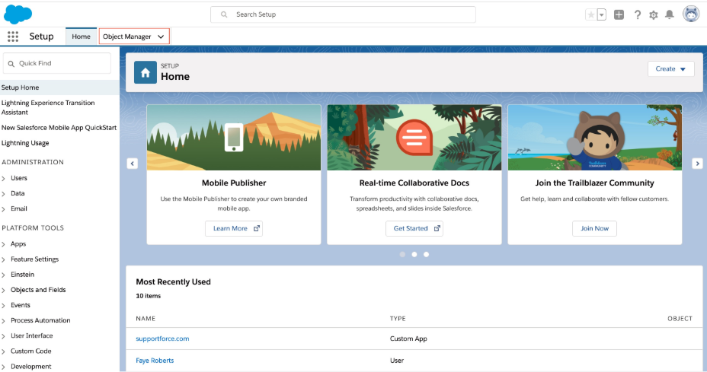The height and width of the screenshot is (372, 707).
Task: Open the Create dropdown menu
Action: [x=670, y=69]
